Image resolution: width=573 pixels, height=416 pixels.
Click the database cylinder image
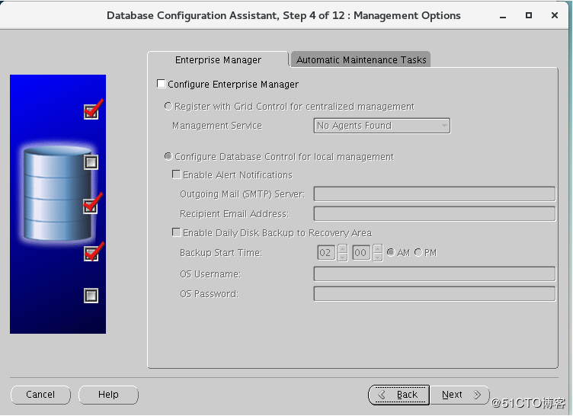[58, 193]
